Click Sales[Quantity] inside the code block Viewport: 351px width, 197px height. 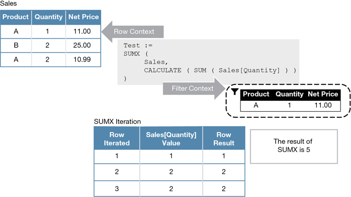click(x=249, y=70)
